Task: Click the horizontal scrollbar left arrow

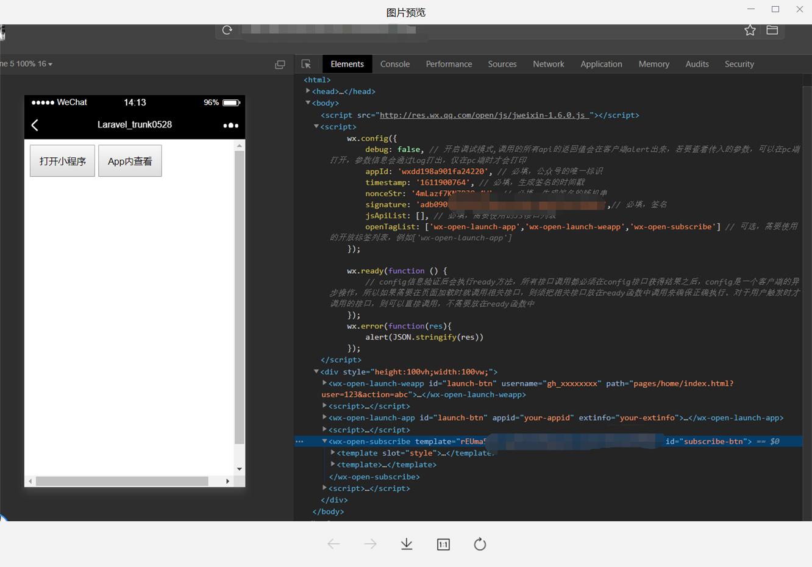Action: pos(30,481)
